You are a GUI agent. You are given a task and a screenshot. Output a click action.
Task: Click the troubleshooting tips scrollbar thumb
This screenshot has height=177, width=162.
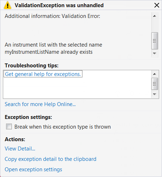tap(154, 84)
